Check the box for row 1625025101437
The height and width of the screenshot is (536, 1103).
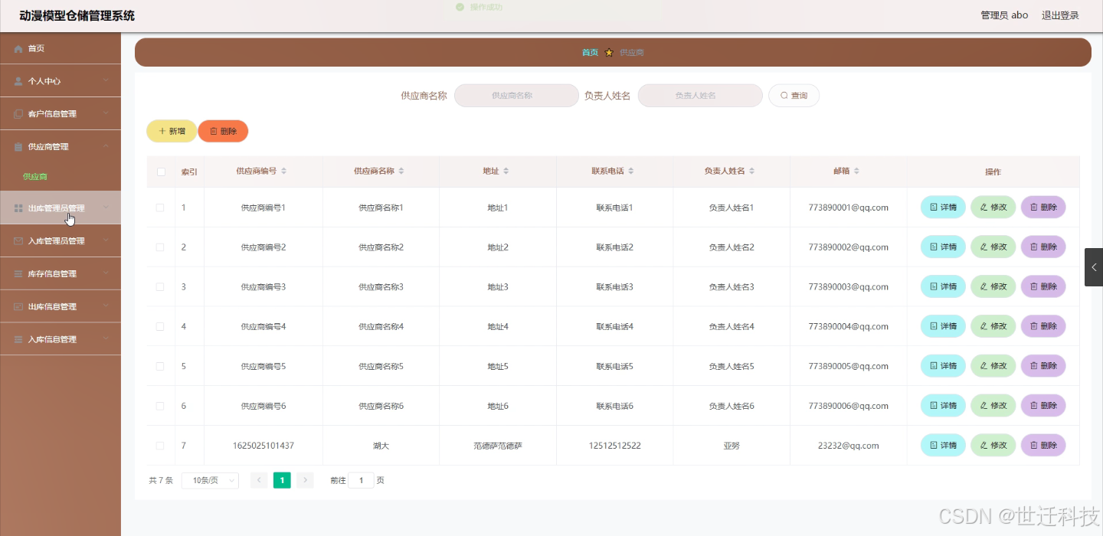[x=160, y=446]
